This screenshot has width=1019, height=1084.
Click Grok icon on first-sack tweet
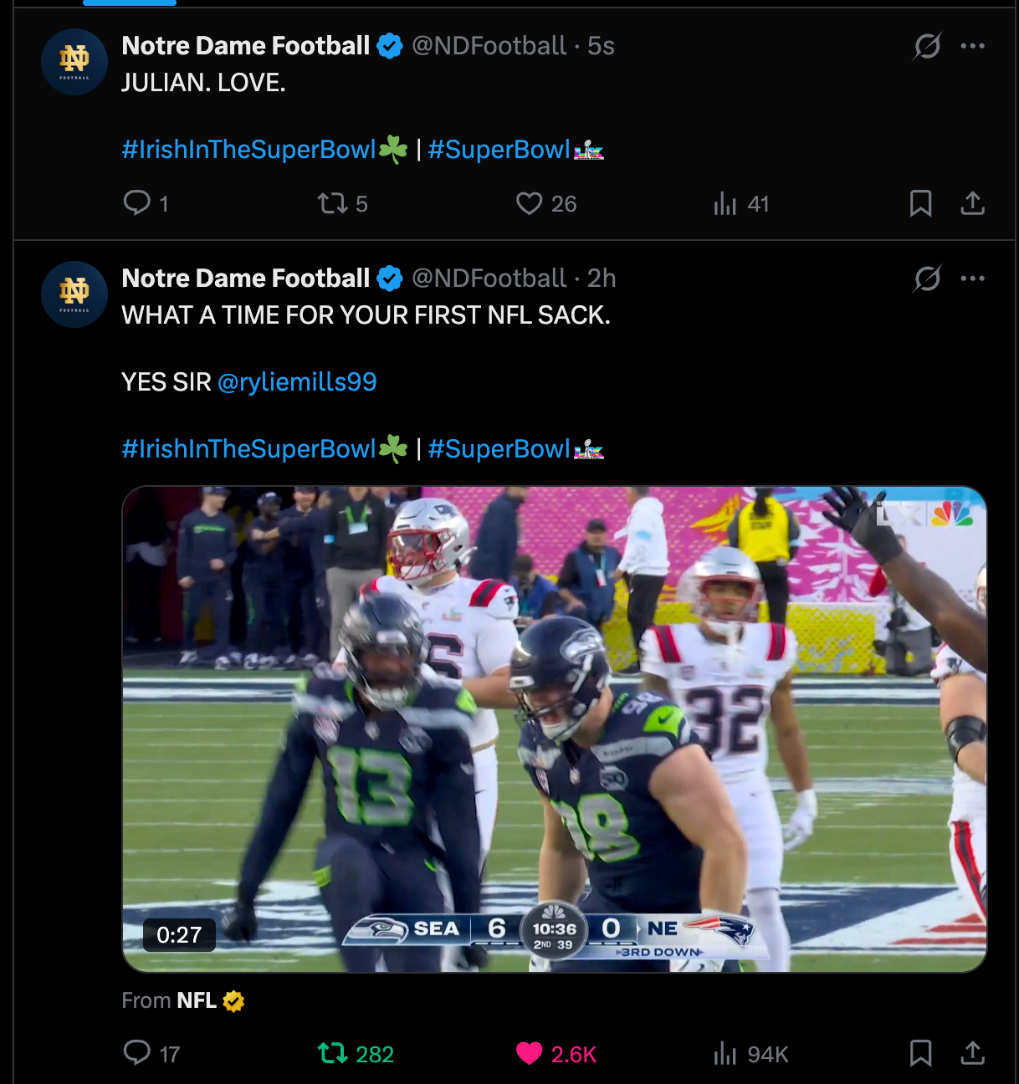coord(927,279)
